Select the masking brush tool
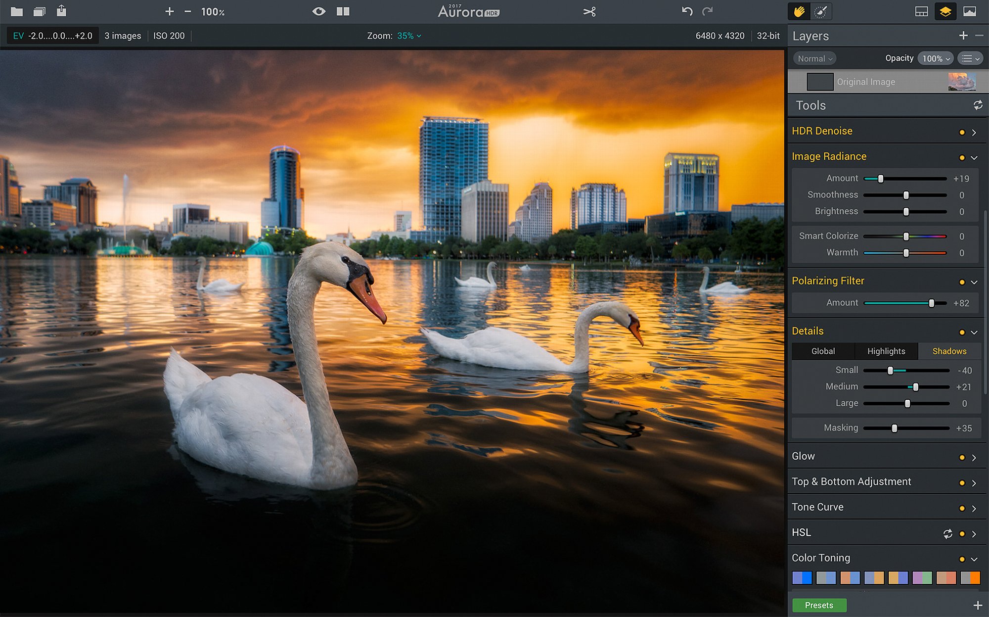 pyautogui.click(x=820, y=11)
